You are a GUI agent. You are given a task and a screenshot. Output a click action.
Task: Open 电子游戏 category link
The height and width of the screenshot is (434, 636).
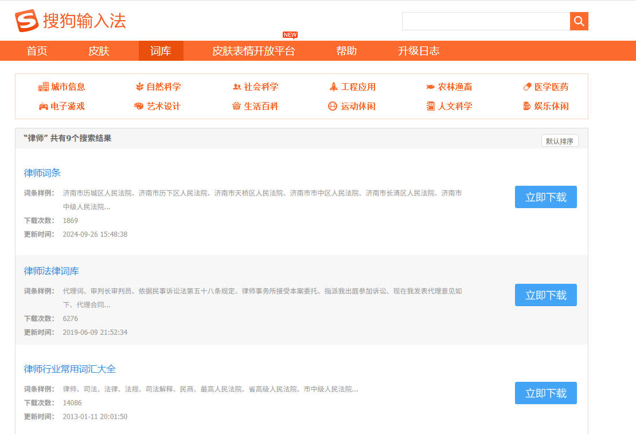(68, 106)
